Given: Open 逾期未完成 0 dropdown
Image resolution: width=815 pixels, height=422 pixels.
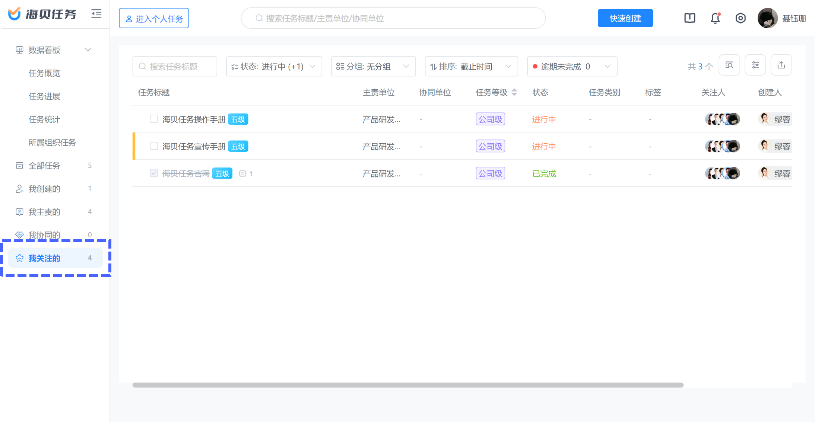Looking at the screenshot, I should tap(572, 66).
